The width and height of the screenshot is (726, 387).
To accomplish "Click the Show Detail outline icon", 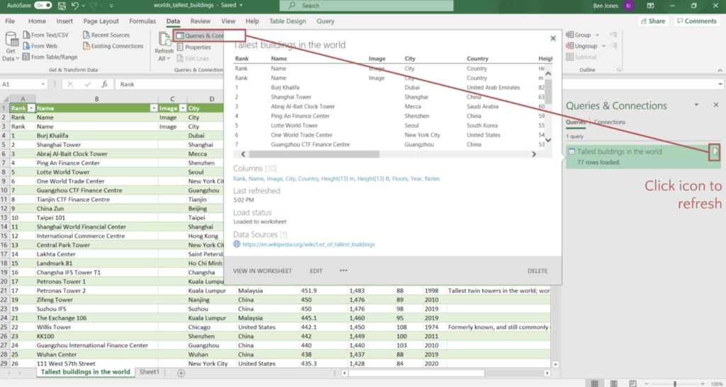I will tap(613, 35).
